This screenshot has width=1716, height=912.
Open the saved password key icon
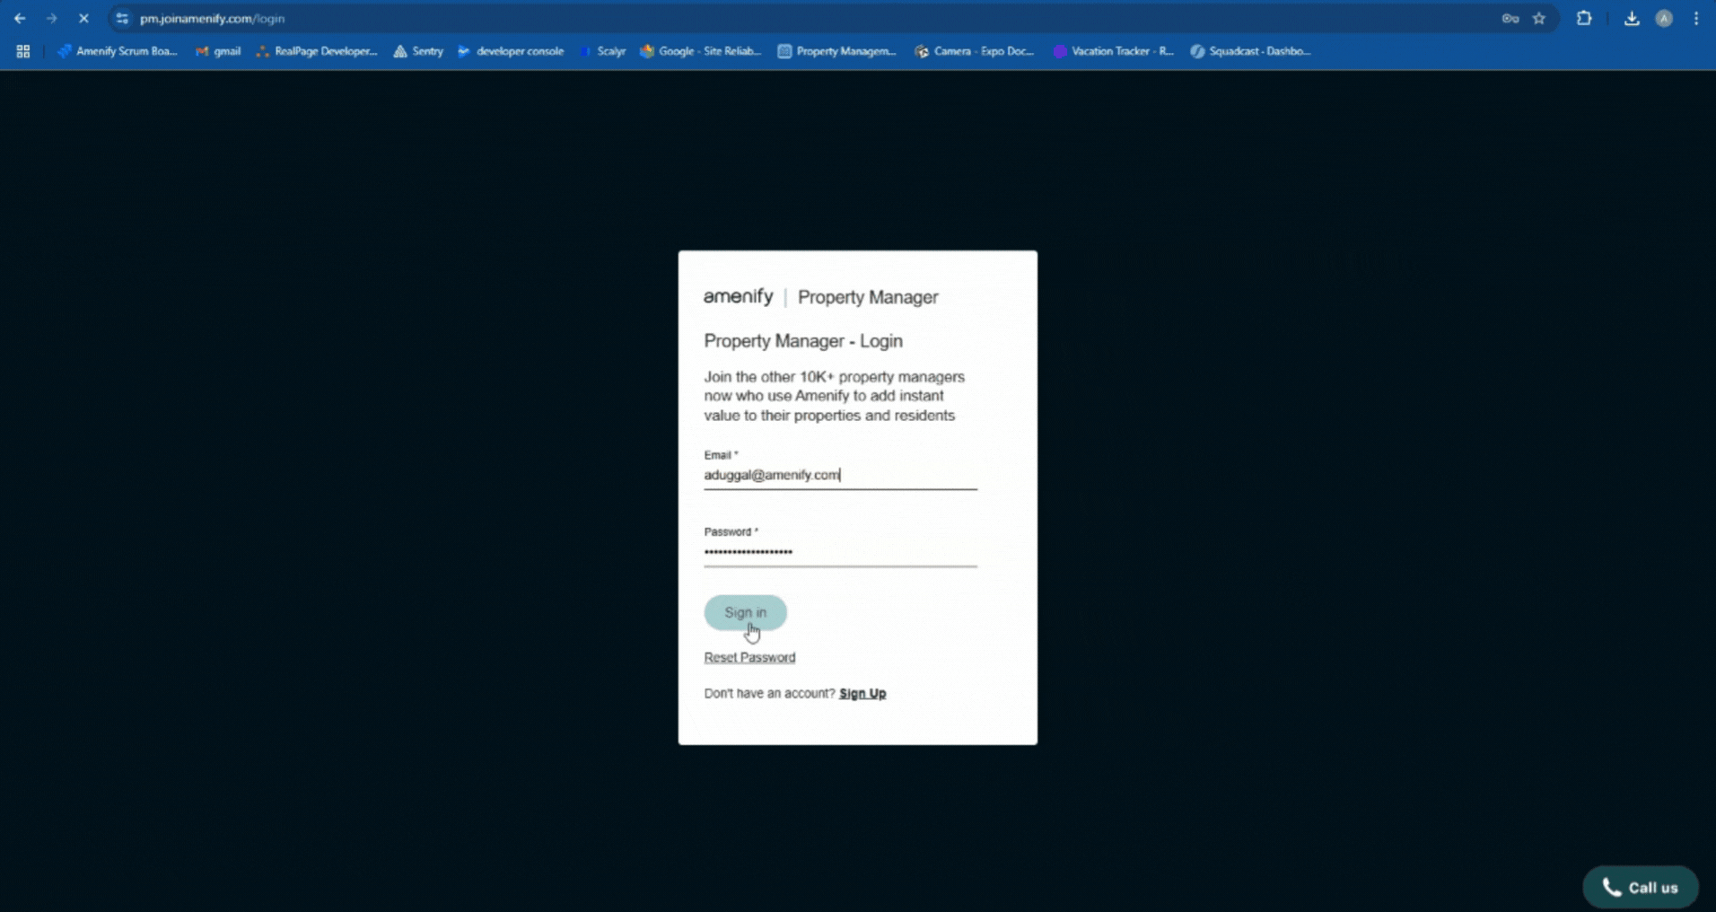pos(1510,18)
